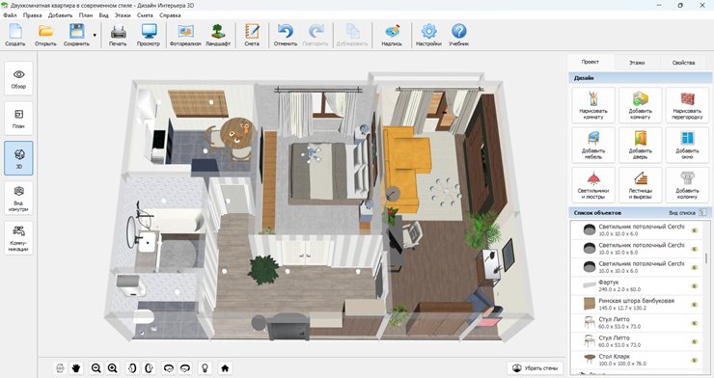Toggle visibility eye for Стол Кларк
This screenshot has height=378, width=714.
695,361
